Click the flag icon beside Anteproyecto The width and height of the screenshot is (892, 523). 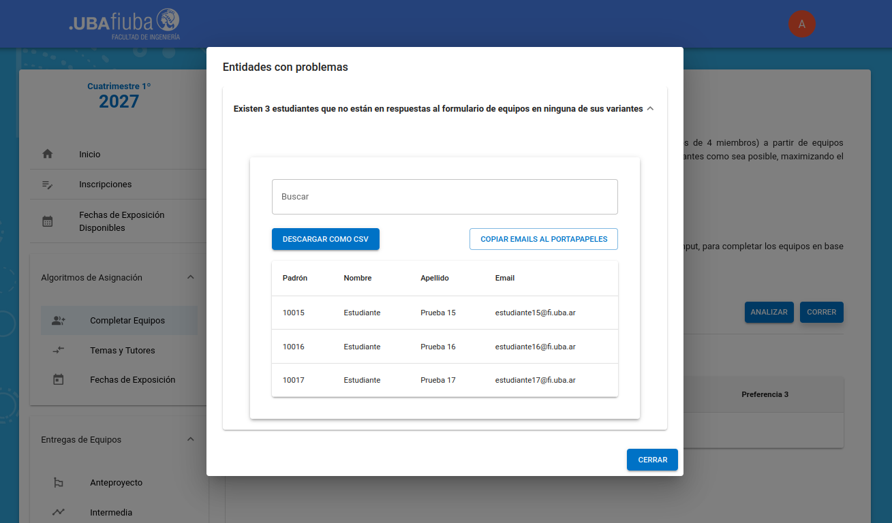[x=59, y=483]
